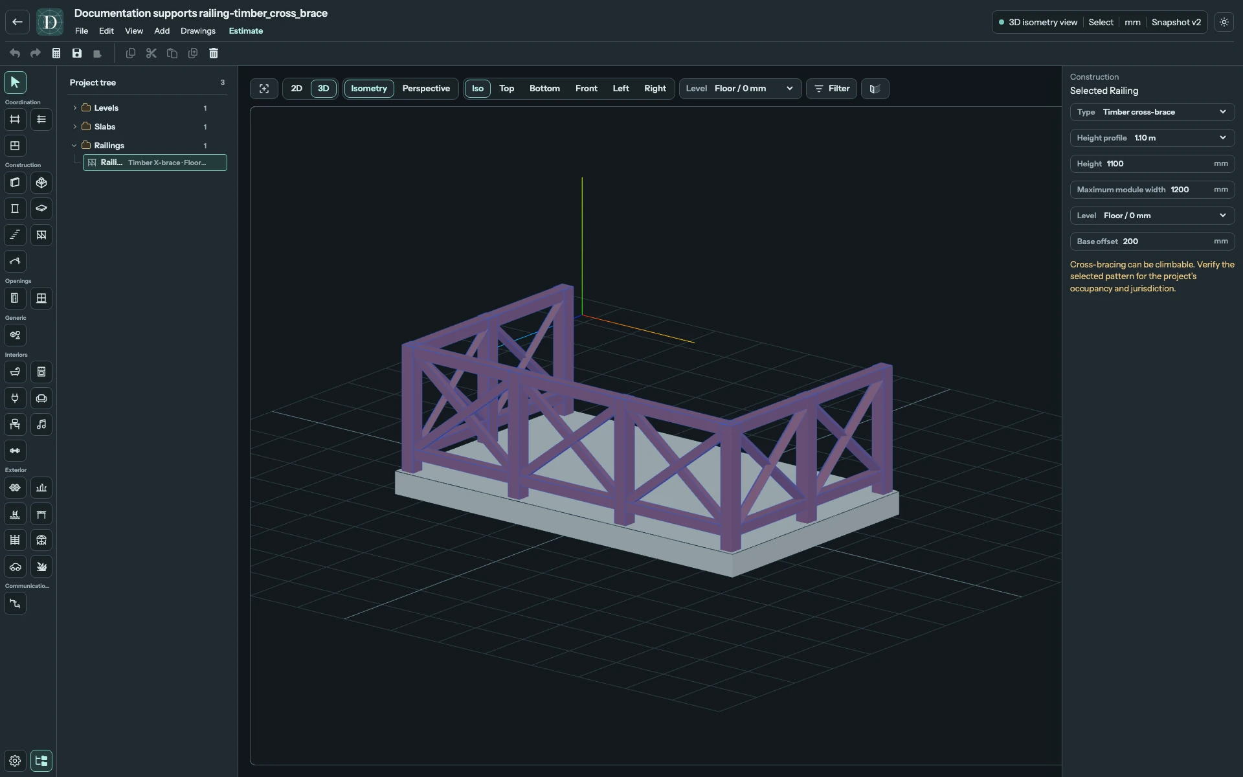Select the stairs tool icon
The image size is (1243, 777).
pos(15,235)
